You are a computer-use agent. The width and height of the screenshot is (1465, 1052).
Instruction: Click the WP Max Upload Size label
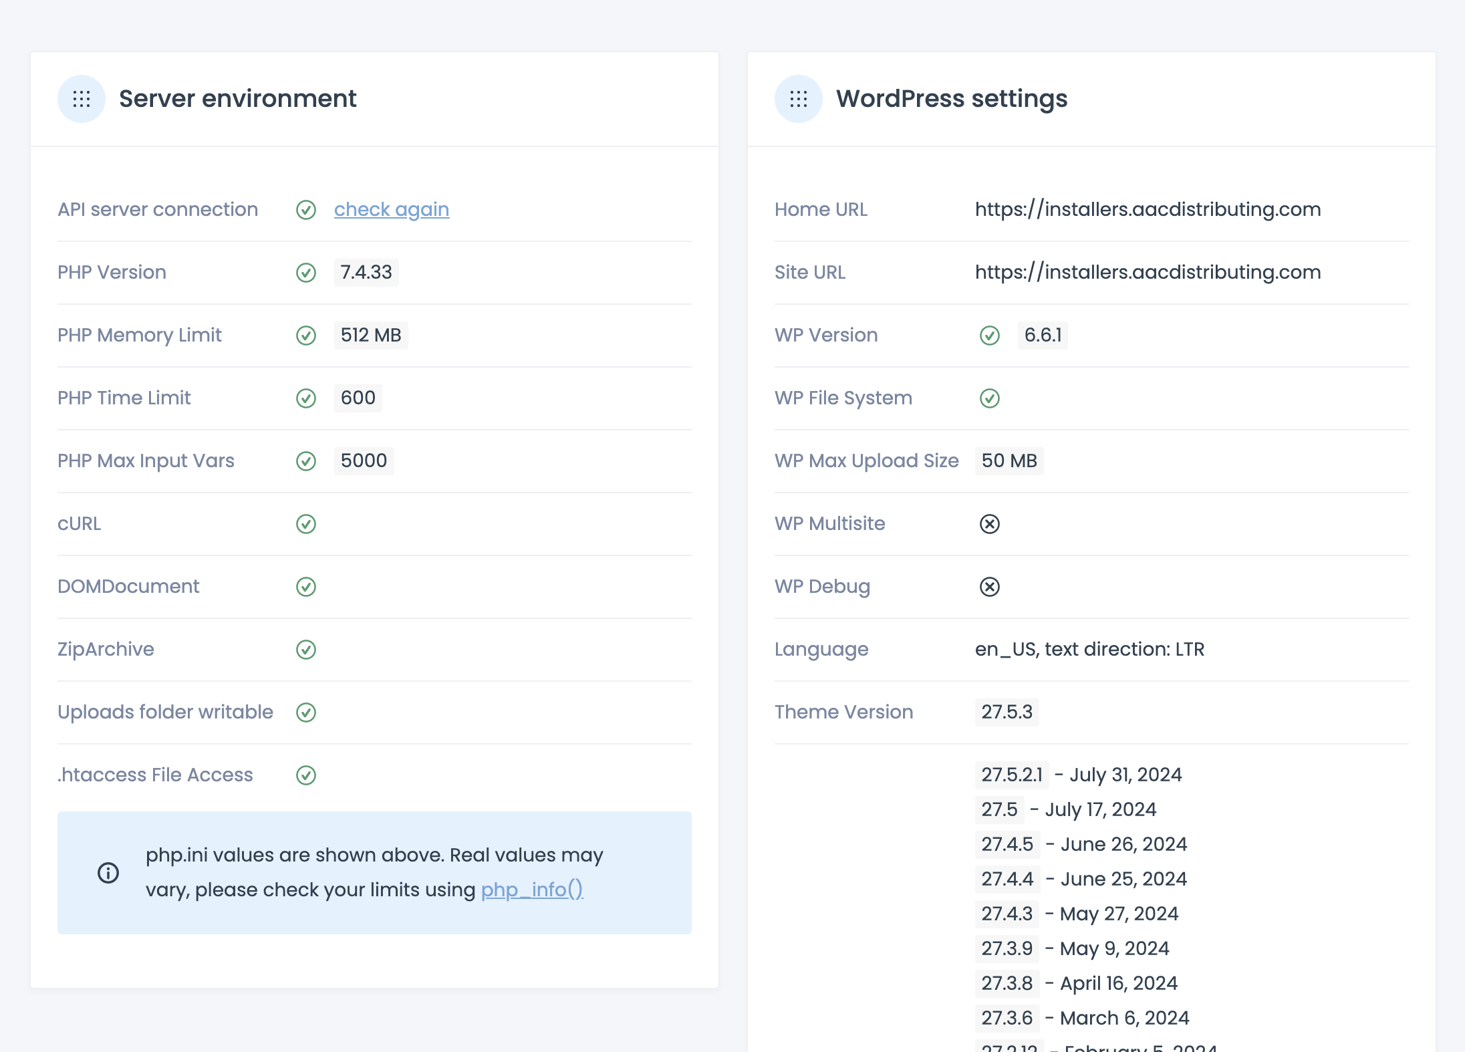866,461
